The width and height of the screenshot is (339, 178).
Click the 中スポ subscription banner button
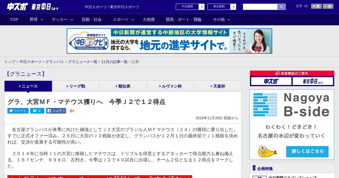point(271,81)
